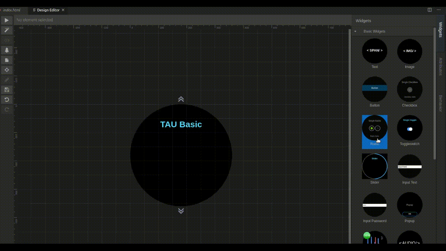Select the wand tool in the left toolbar
Screen dimensions: 446x251
click(x=7, y=30)
